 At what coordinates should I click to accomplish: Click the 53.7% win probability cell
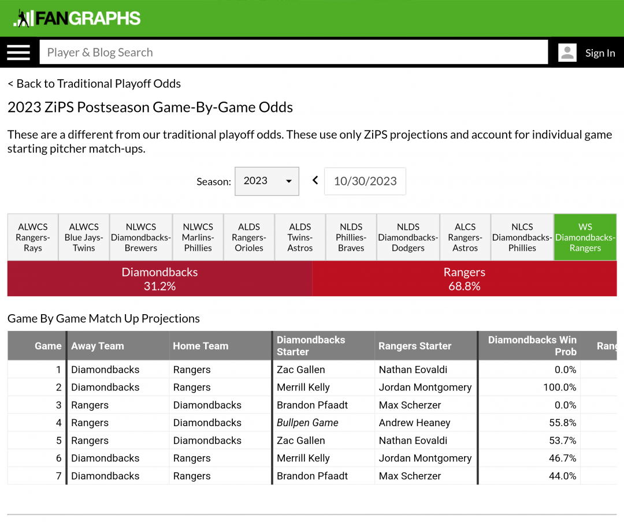[529, 441]
